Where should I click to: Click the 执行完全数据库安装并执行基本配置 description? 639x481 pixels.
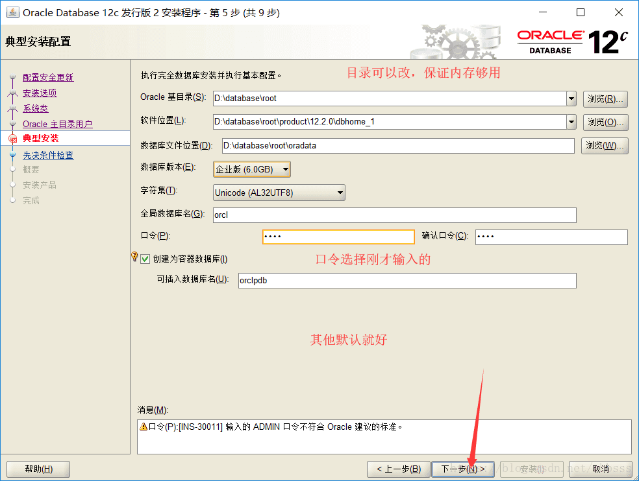pos(211,75)
